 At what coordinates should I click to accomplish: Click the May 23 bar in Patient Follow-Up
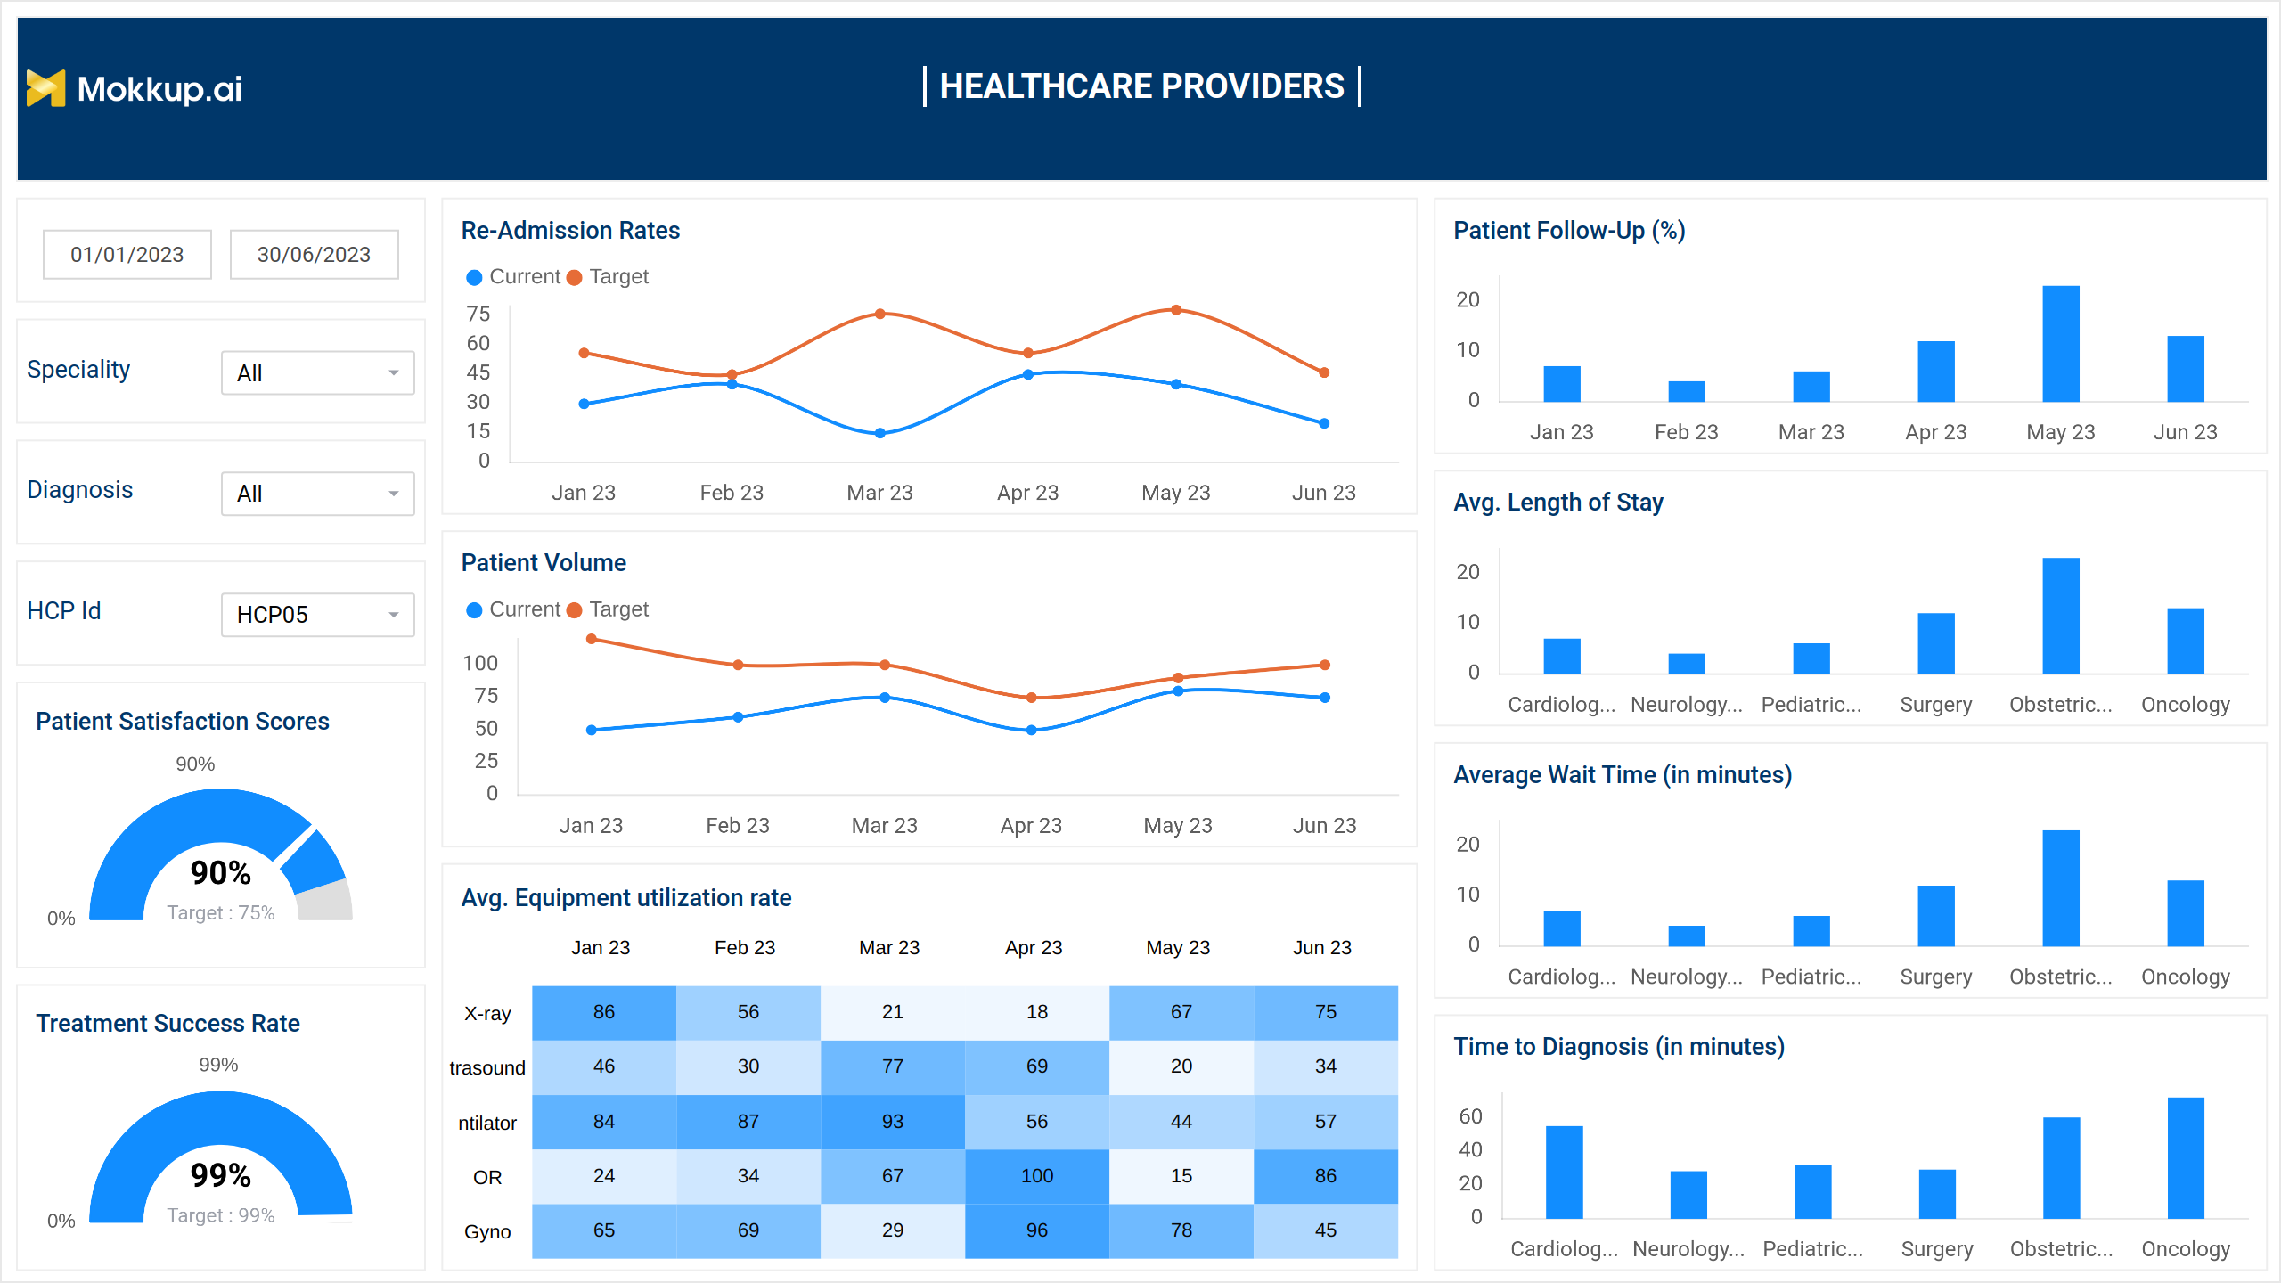2061,344
